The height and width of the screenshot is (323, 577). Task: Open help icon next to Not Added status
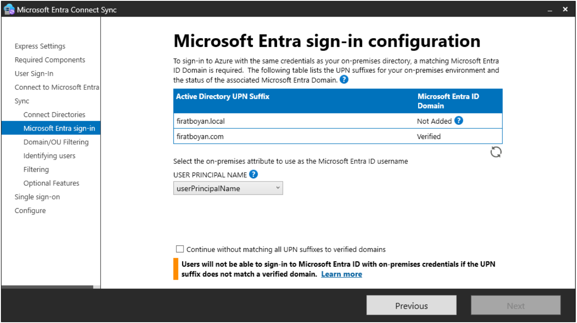pos(458,121)
